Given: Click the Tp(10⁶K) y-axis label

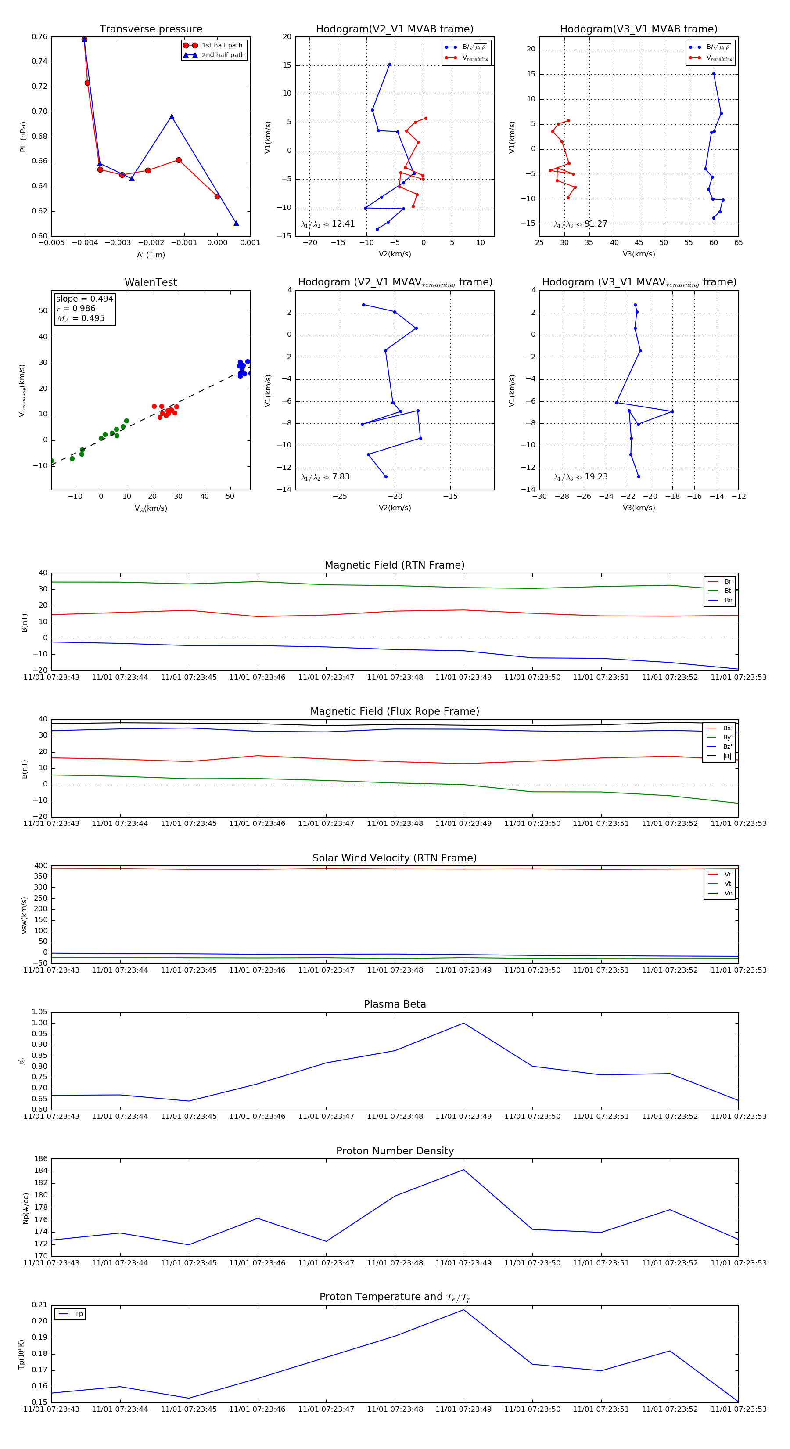Looking at the screenshot, I should (x=22, y=1355).
